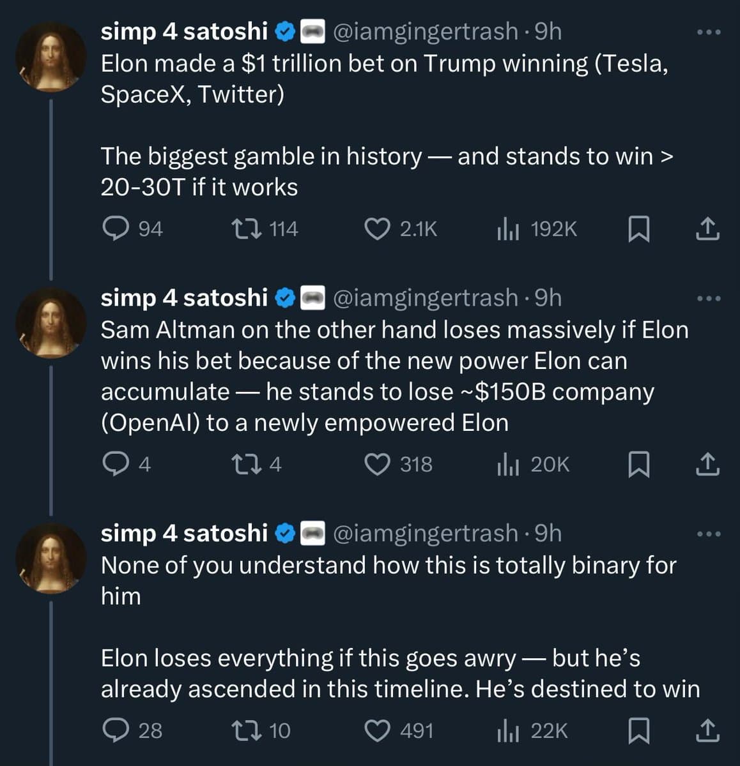Like the tweet with 491 likes

tap(377, 730)
